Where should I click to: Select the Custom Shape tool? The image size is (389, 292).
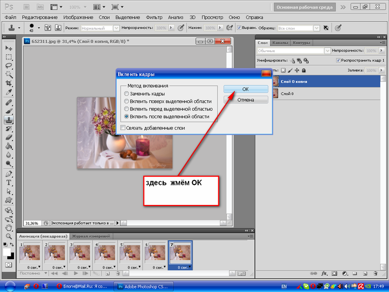coord(9,200)
